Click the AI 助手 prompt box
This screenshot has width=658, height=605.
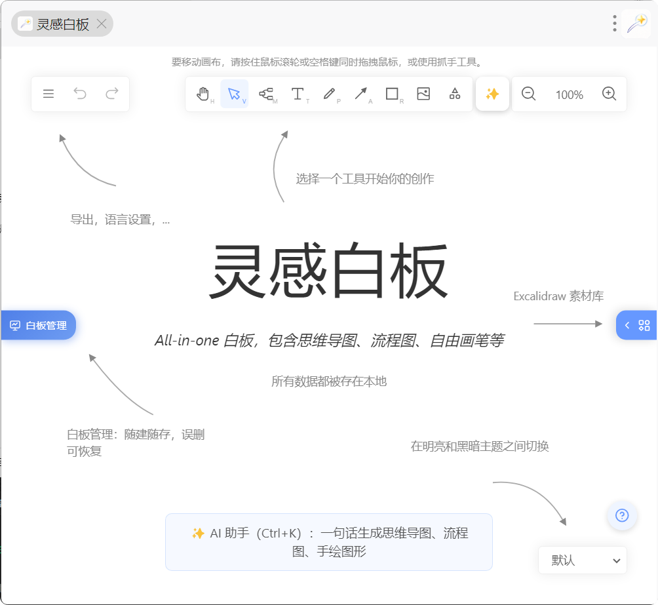329,542
